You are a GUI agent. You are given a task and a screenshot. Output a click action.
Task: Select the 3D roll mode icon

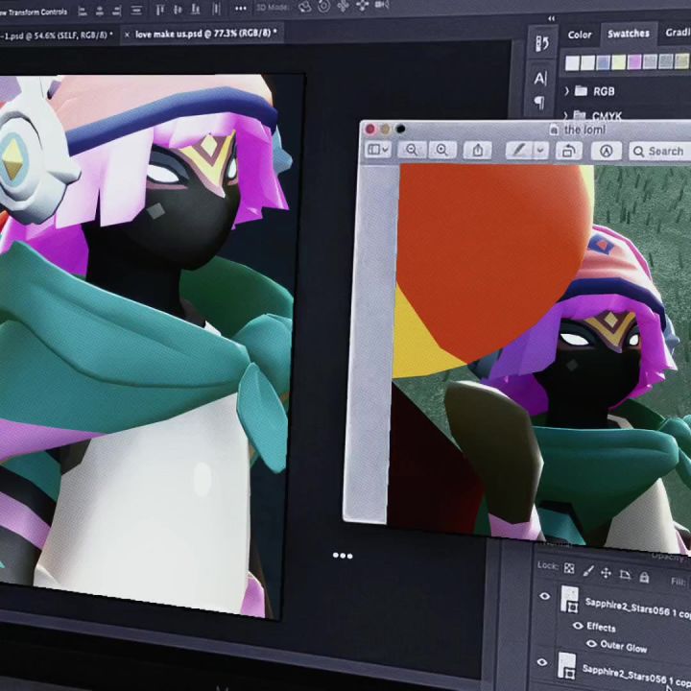pyautogui.click(x=324, y=6)
